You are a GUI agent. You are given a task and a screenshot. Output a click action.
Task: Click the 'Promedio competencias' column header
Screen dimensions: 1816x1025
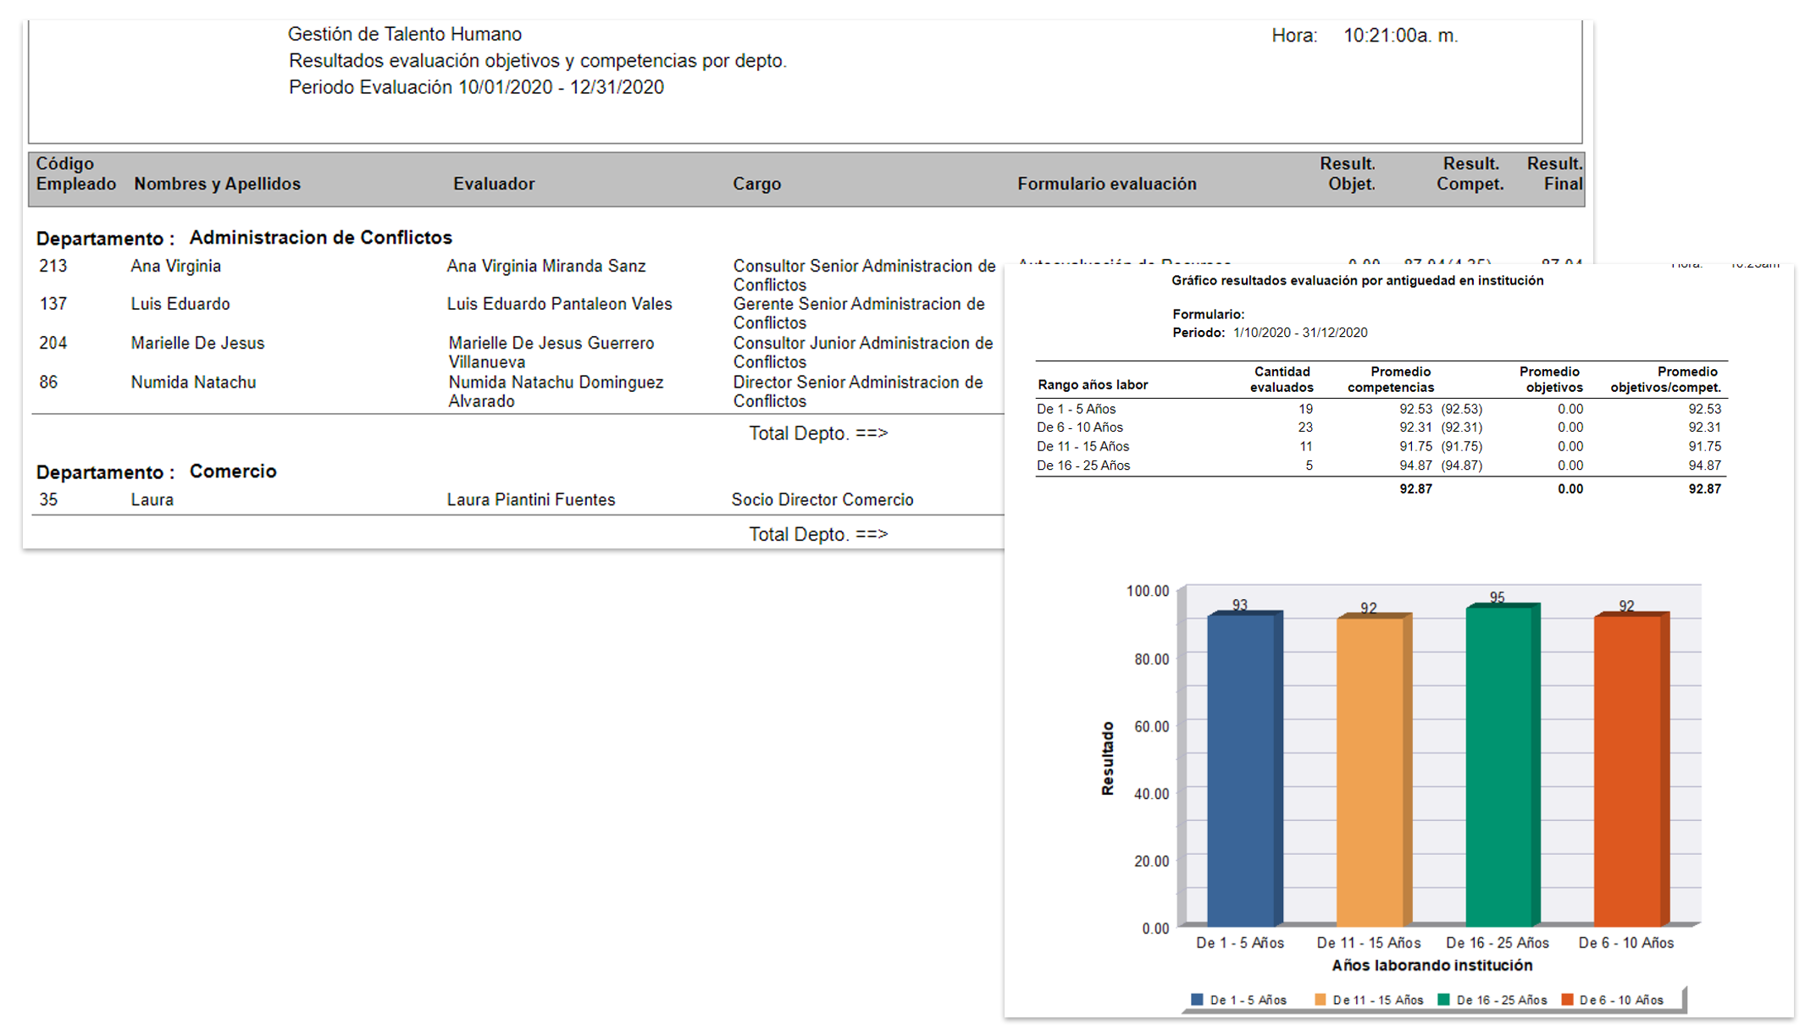1391,379
